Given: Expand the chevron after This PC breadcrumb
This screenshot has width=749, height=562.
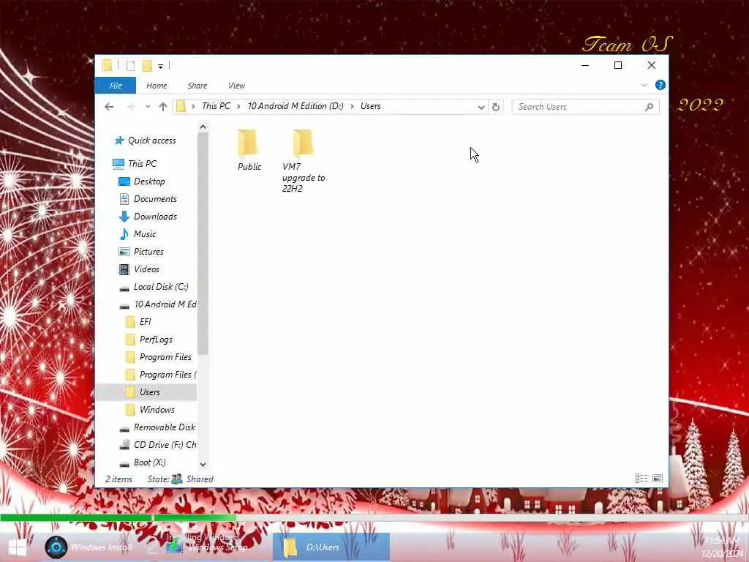Looking at the screenshot, I should pyautogui.click(x=238, y=107).
